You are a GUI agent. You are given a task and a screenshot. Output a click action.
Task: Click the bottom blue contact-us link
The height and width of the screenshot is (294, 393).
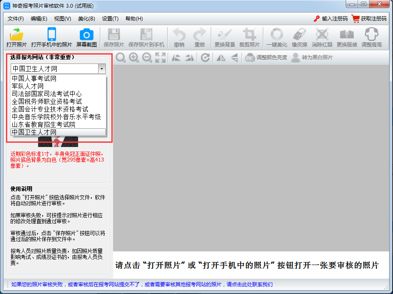[x=142, y=285]
